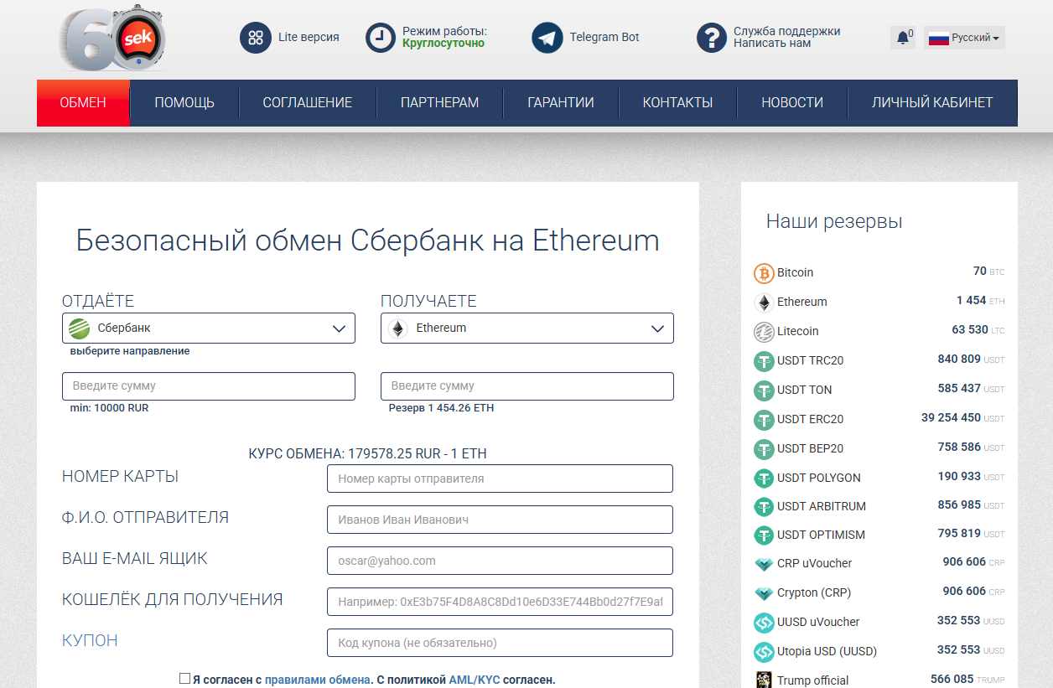Open the Сбербанк direction dropdown
This screenshot has width=1053, height=688.
[208, 328]
